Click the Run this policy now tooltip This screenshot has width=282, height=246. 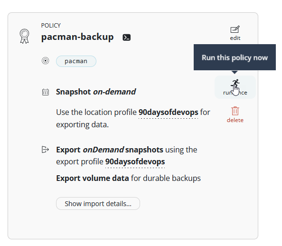[x=235, y=57]
